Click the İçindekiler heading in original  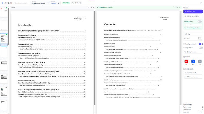pyautogui.click(x=25, y=25)
